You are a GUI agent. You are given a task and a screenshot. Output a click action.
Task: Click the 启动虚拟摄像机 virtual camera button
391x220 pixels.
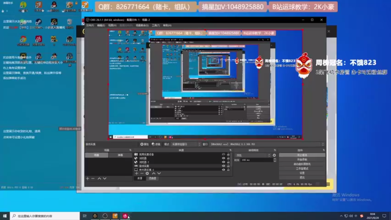302,164
